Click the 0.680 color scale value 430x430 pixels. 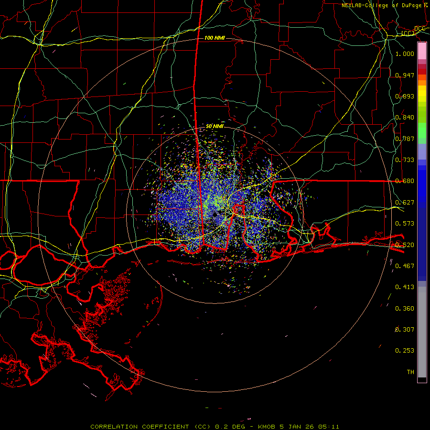point(405,181)
